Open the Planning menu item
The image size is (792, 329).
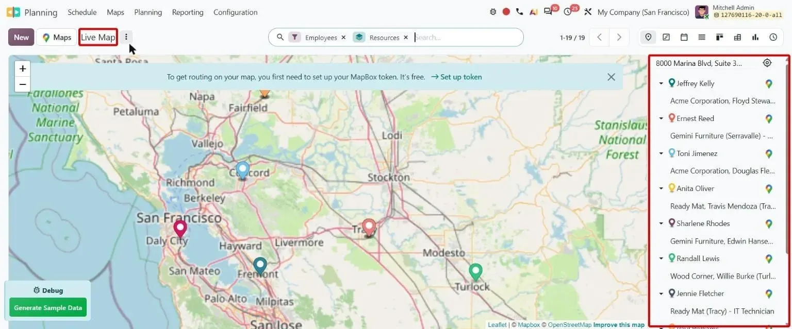click(x=148, y=12)
